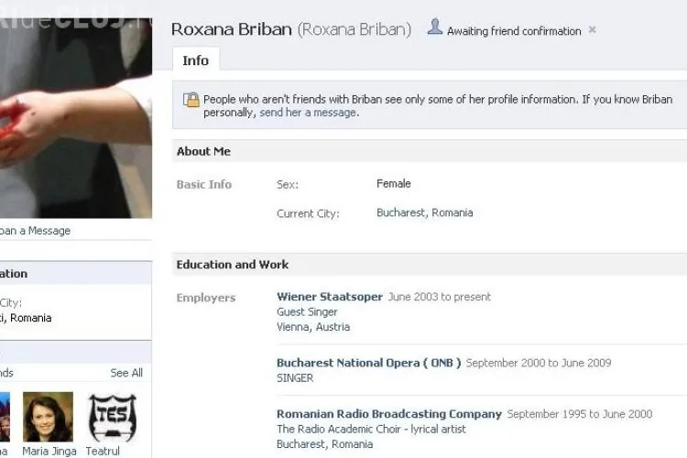Open Maria Jinga's profile photo

coord(49,417)
